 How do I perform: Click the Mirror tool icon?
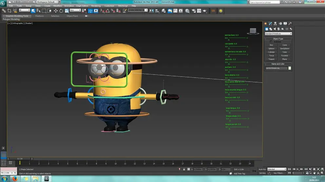151,10
